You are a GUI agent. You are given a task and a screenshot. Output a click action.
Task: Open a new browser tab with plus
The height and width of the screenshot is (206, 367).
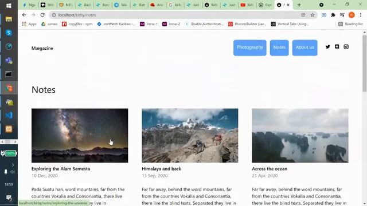(299, 5)
